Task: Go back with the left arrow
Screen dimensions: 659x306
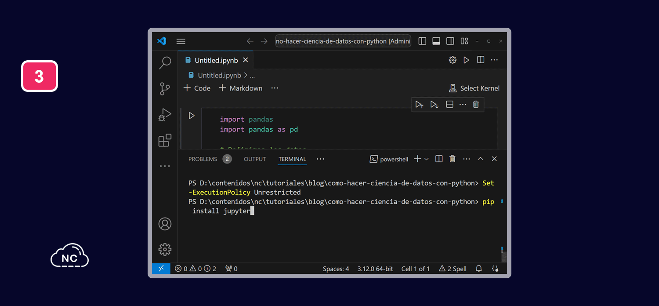Action: [x=250, y=41]
